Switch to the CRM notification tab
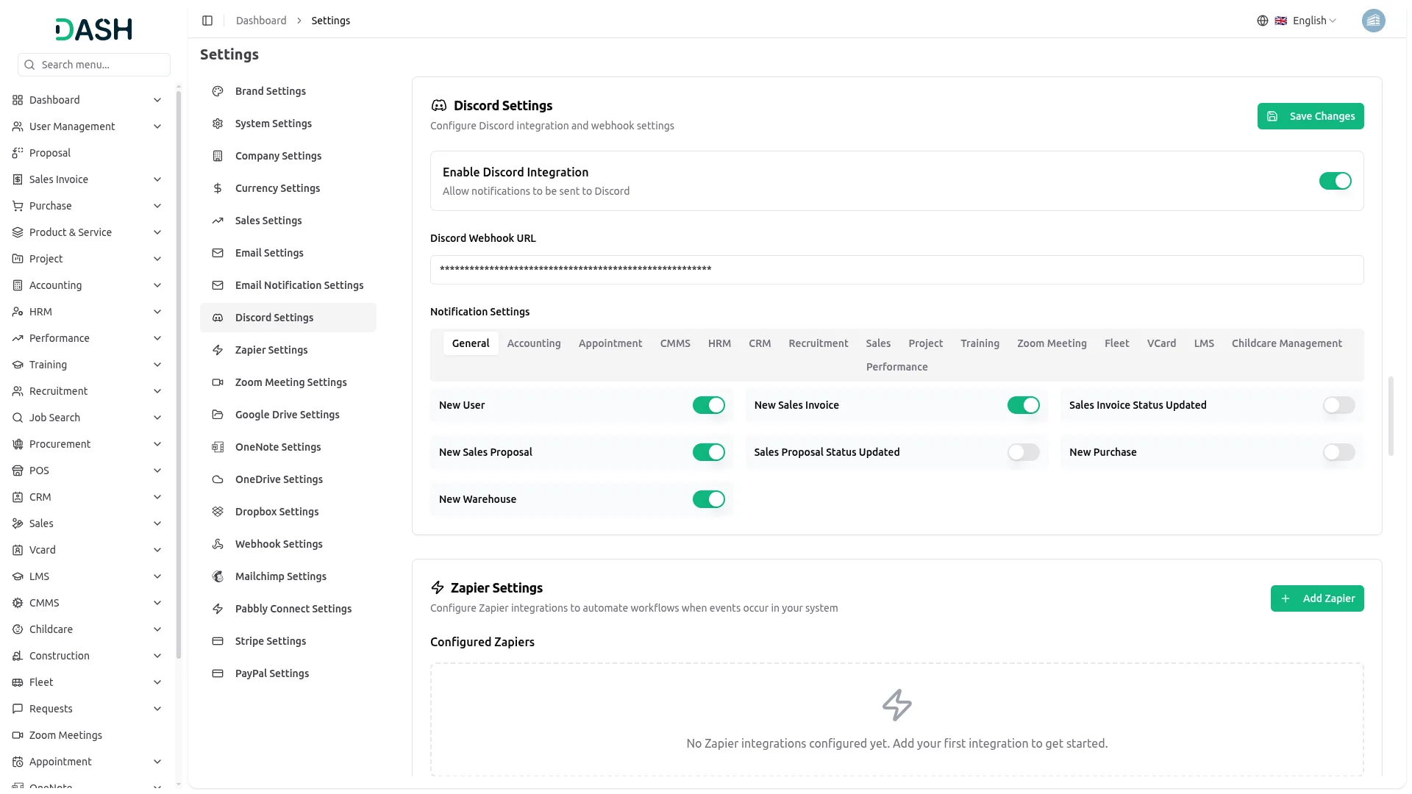 click(x=760, y=343)
